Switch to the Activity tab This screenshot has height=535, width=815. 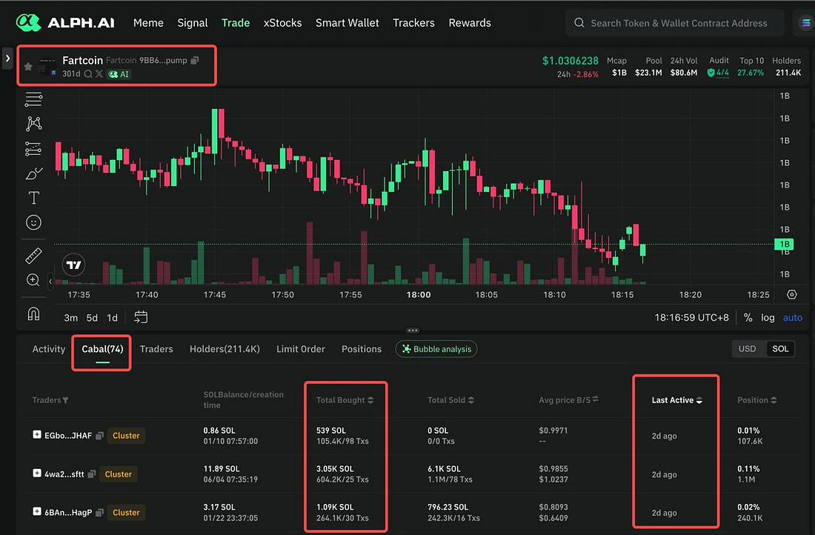pyautogui.click(x=49, y=349)
